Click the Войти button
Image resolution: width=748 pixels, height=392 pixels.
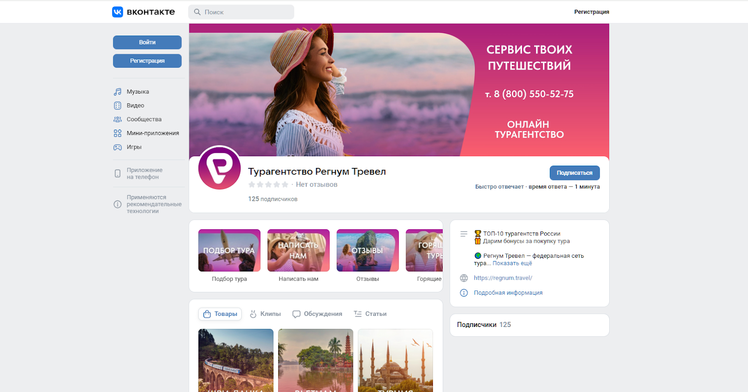click(147, 43)
